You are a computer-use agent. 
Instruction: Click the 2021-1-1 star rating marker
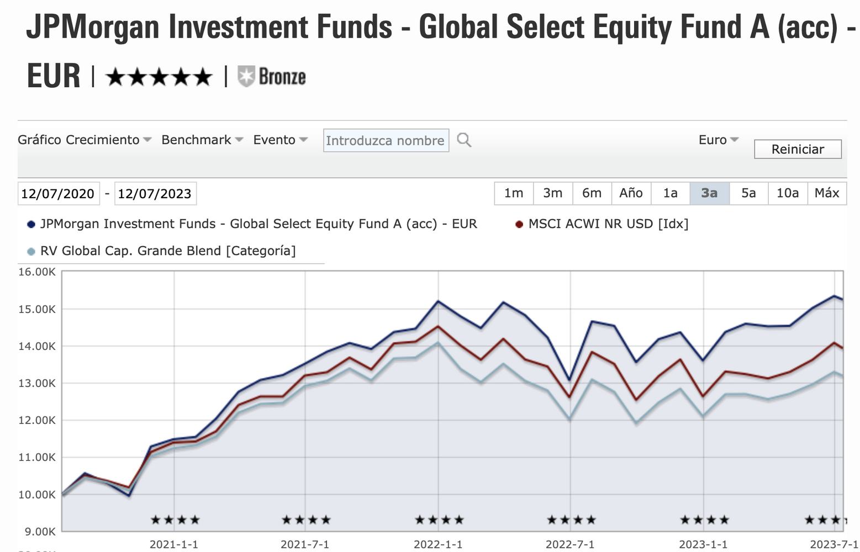point(175,520)
